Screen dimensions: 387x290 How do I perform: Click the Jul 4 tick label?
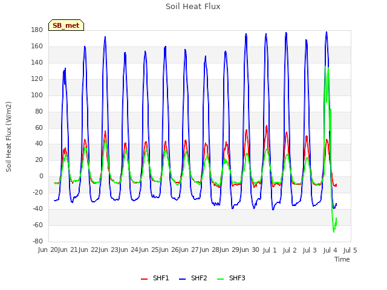330,250
